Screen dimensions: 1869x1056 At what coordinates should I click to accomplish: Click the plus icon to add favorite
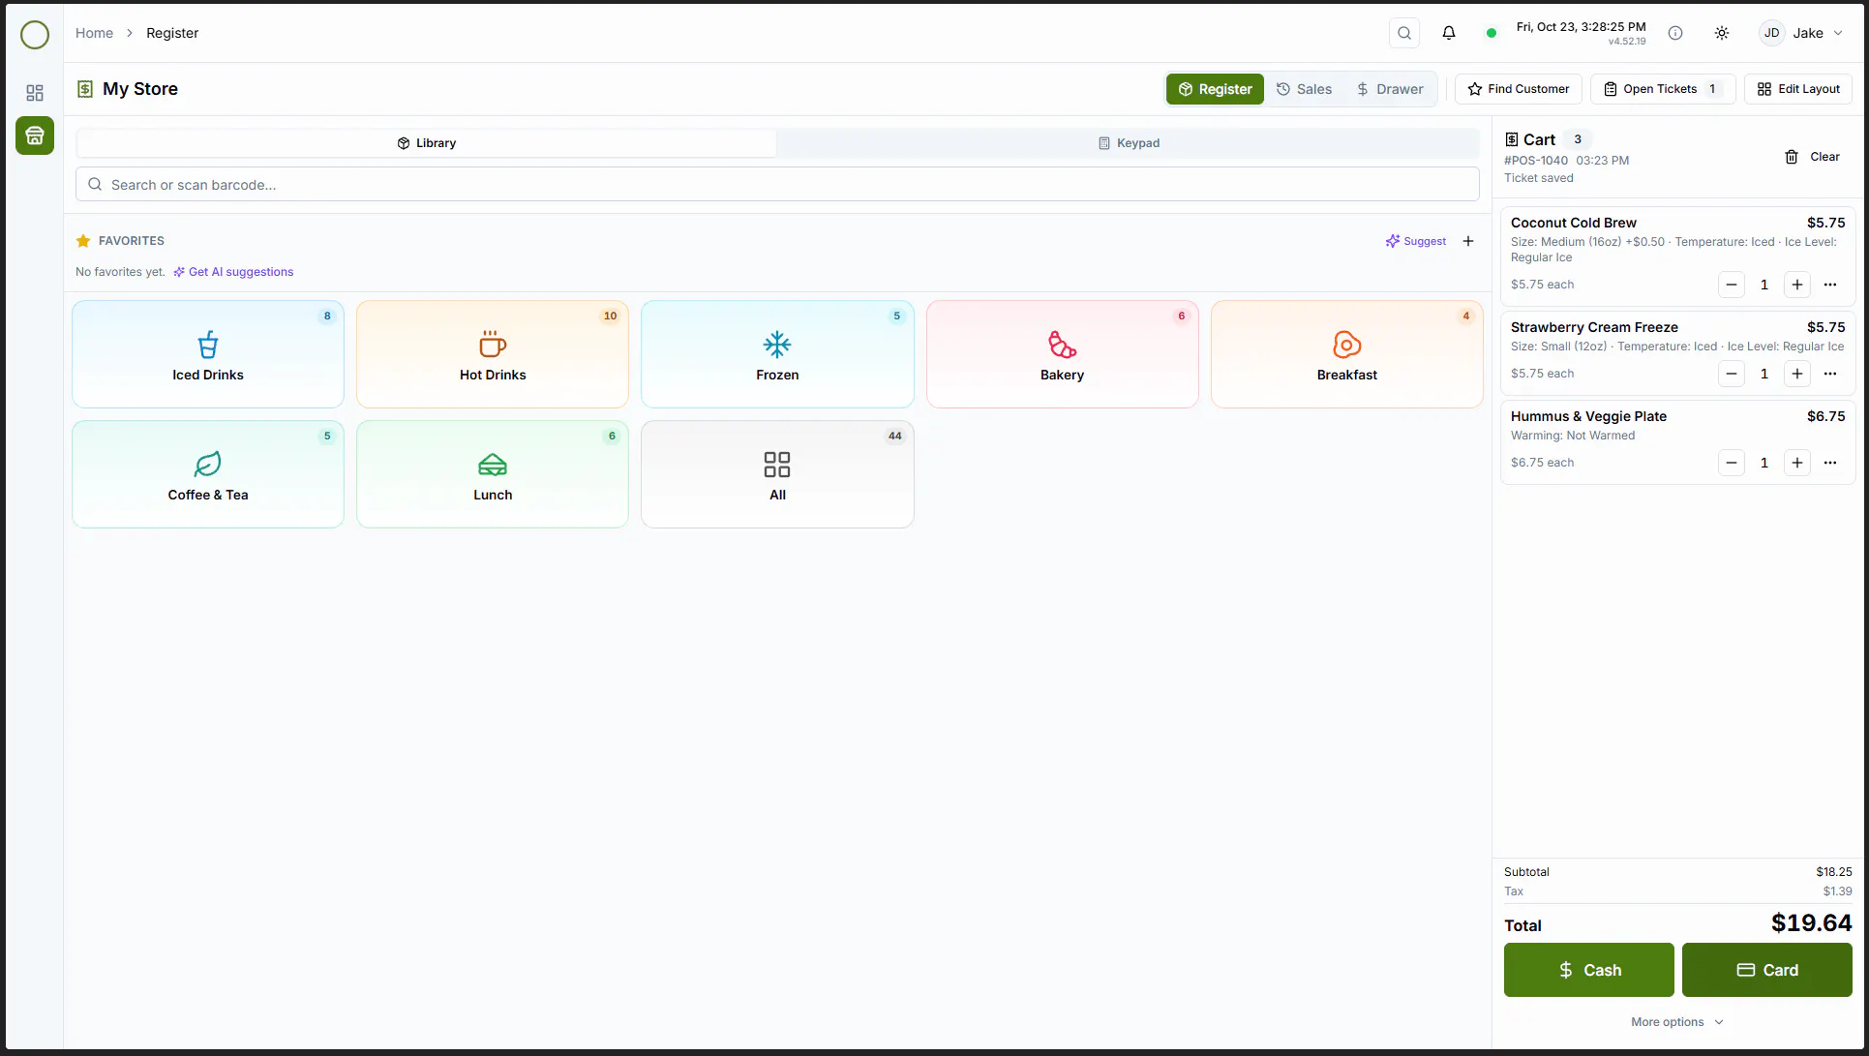pos(1467,241)
